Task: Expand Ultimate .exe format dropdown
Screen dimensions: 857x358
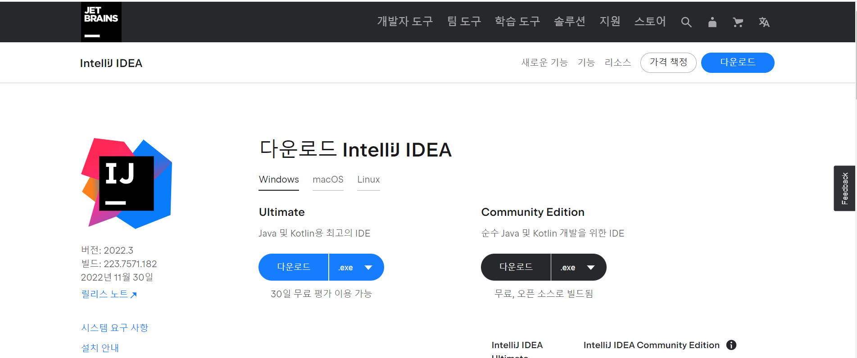Action: [356, 267]
